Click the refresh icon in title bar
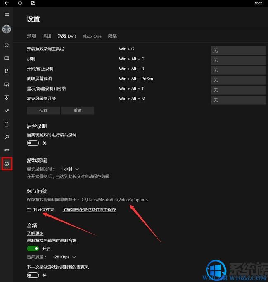The image size is (268, 282). [x=20, y=3]
